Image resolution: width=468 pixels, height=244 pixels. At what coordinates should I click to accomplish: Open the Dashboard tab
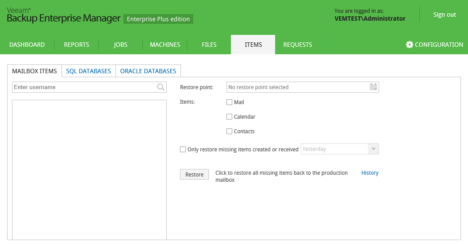(27, 45)
